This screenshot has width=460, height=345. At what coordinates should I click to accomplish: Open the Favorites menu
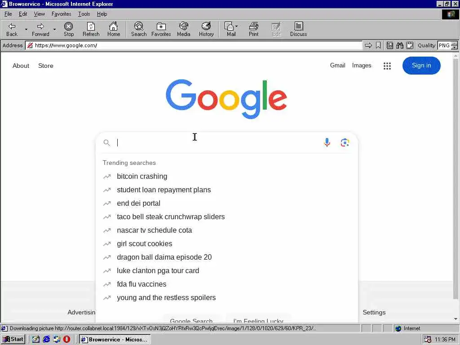(x=61, y=14)
